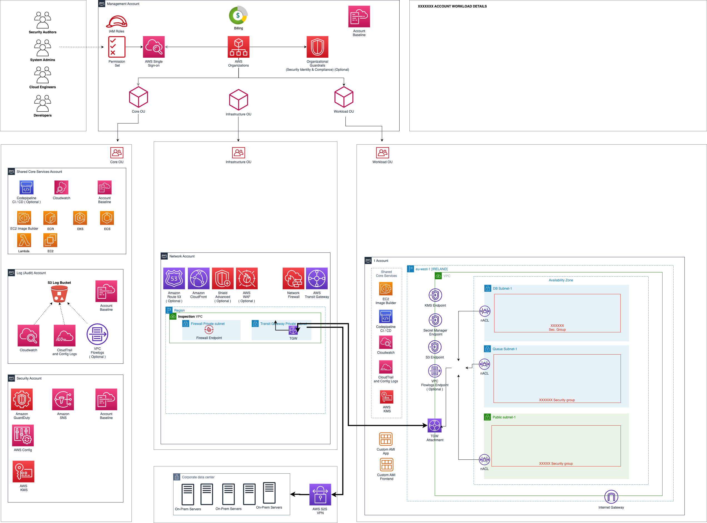
Task: Select AWS KMS icon in Security Account
Action: tap(23, 471)
